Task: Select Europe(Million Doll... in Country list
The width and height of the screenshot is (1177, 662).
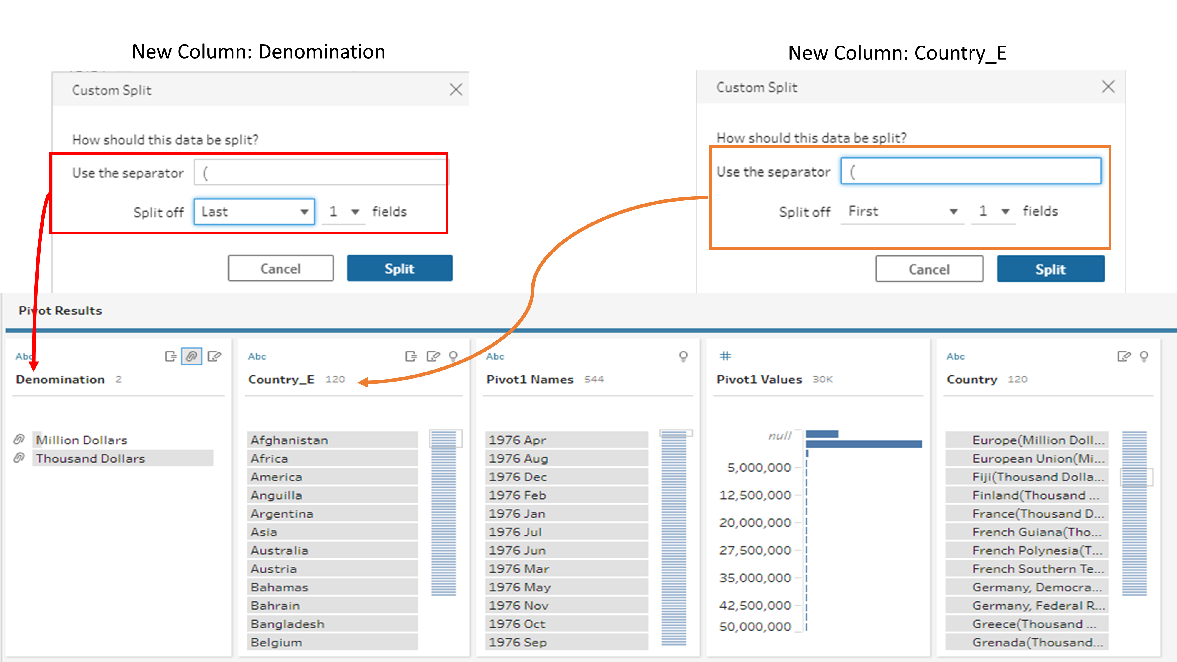Action: (x=1027, y=440)
